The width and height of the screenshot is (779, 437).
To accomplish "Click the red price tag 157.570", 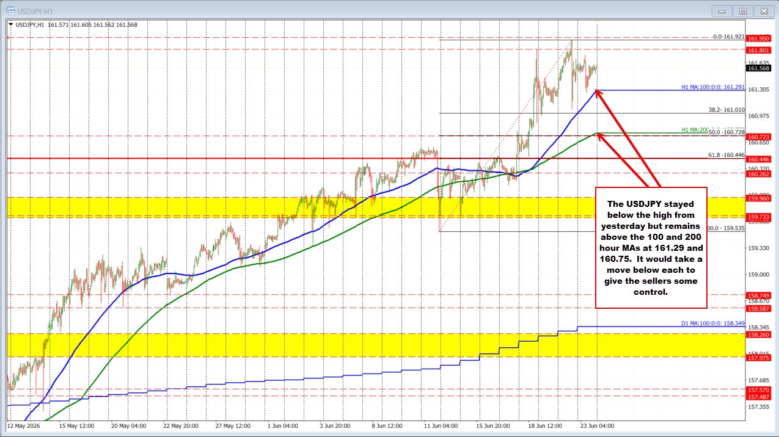I will tap(759, 389).
